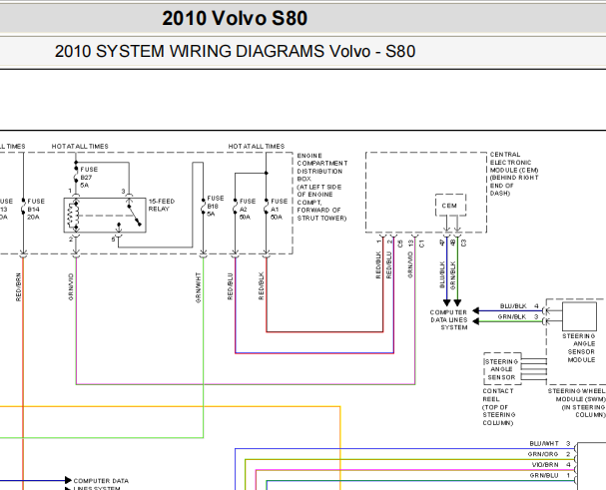Select the HOT AT ALL TIMES label above fuse B27
The height and width of the screenshot is (490, 606).
(x=80, y=146)
